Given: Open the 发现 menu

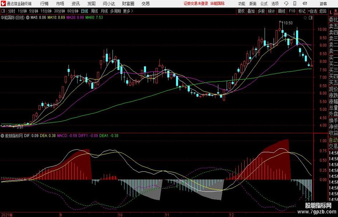Looking at the screenshot, I should pyautogui.click(x=92, y=4).
